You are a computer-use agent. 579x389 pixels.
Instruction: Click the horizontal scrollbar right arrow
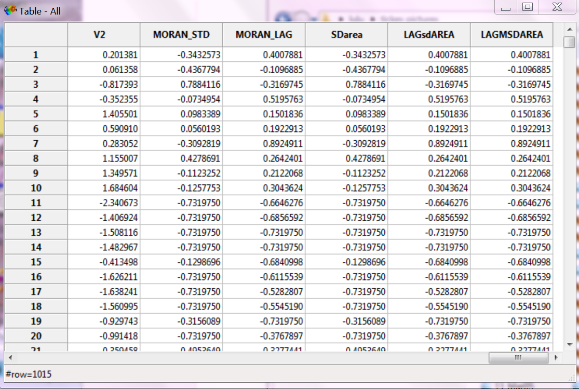click(x=556, y=357)
